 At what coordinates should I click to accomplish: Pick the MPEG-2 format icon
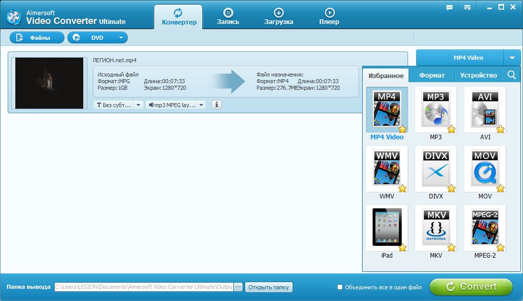tap(485, 228)
